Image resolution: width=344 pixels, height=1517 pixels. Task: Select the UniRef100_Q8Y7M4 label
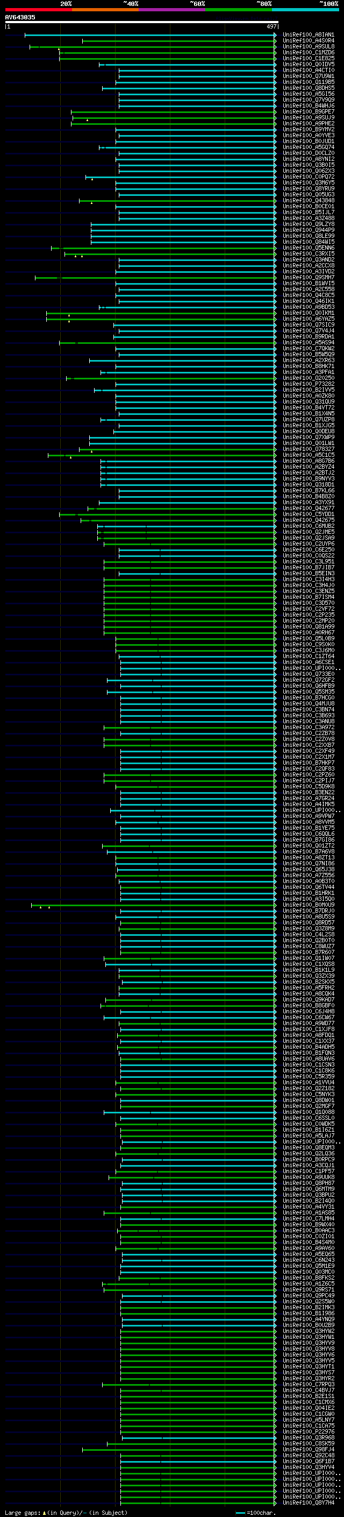pos(308,1502)
